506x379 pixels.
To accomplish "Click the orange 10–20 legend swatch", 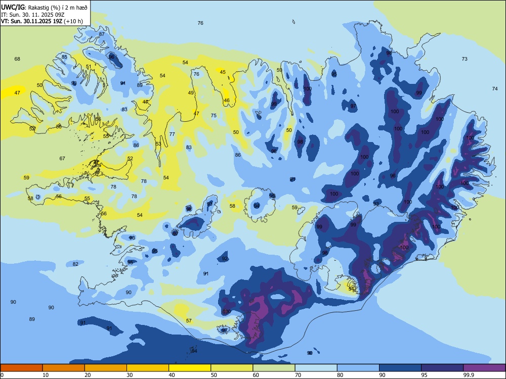I will click(x=64, y=368).
